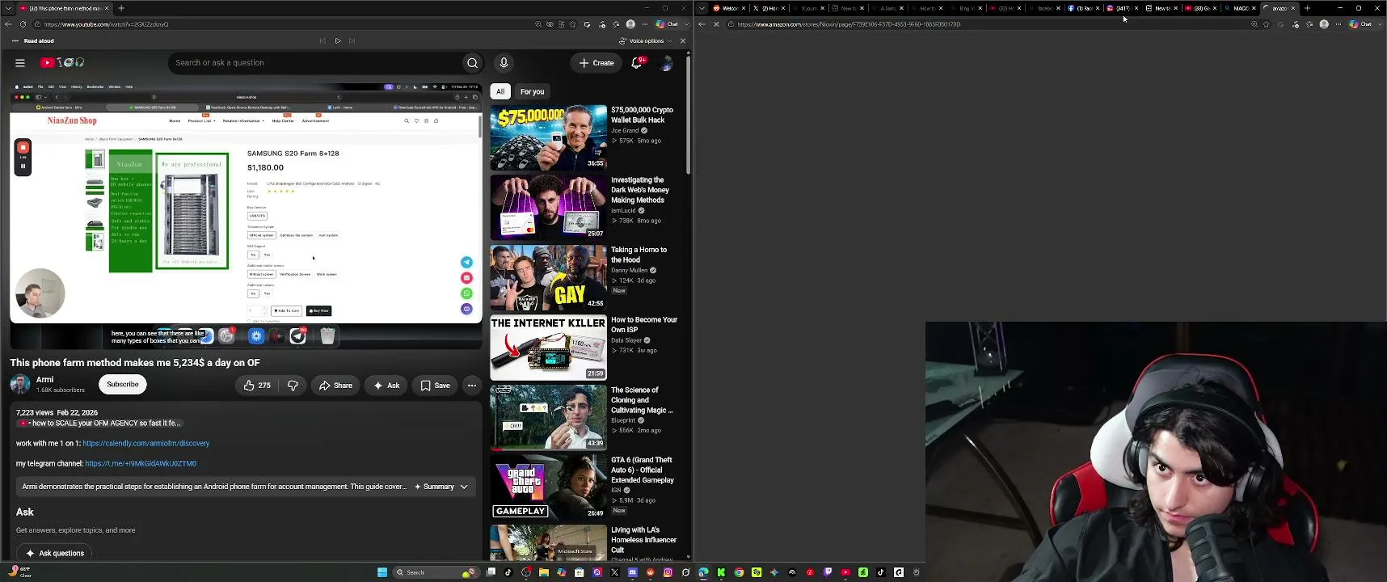Open THE INTERNET KILLER video thumbnail
The width and height of the screenshot is (1387, 582).
point(548,348)
